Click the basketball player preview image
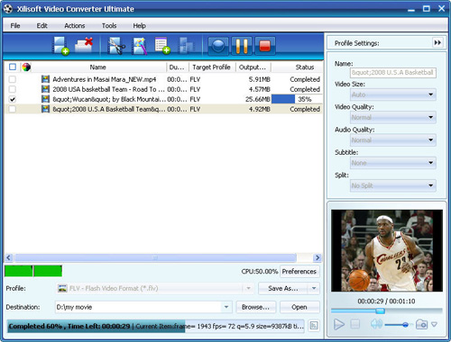The height and width of the screenshot is (342, 451). 387,250
